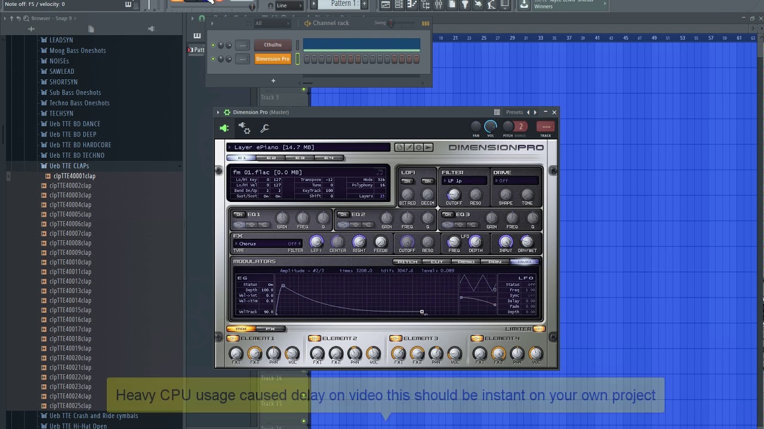764x429 pixels.
Task: Select clpTTE40001clap sample file
Action: [74, 176]
